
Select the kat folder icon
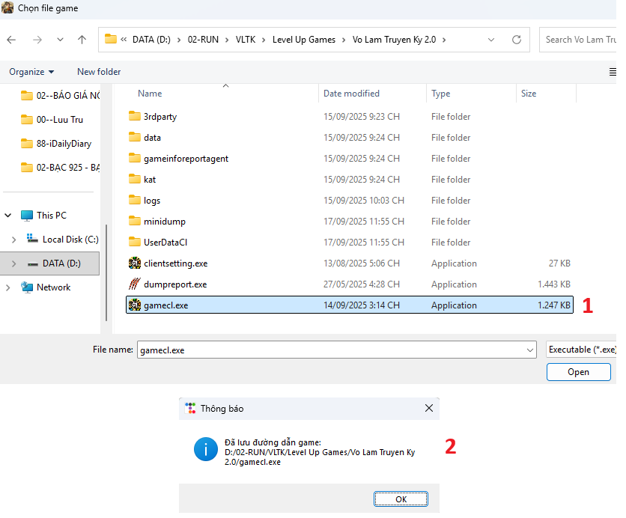[135, 179]
